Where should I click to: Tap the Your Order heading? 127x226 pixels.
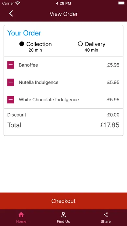(x=24, y=33)
